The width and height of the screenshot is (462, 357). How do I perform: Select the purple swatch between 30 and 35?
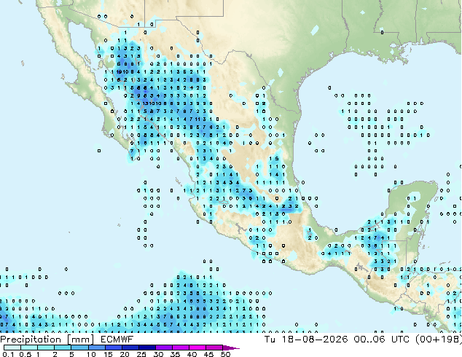coord(163,348)
